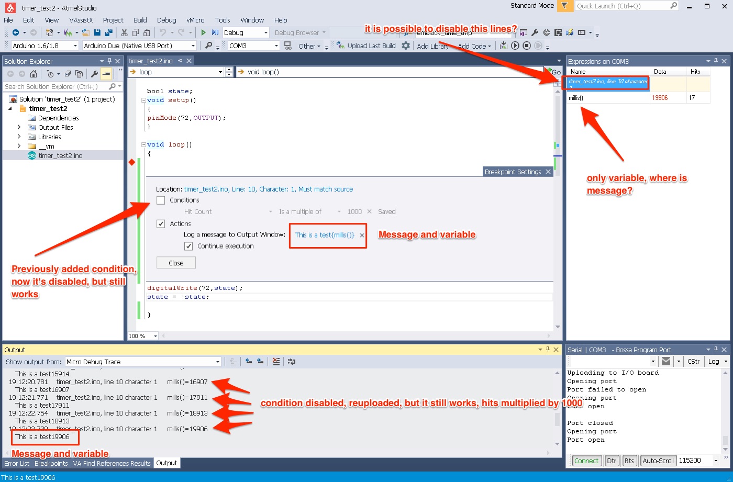733x482 pixels.
Task: Click the Properties wrench in Solution Explorer
Action: [95, 74]
